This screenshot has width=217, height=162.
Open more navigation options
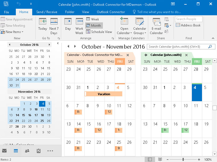[50, 151]
